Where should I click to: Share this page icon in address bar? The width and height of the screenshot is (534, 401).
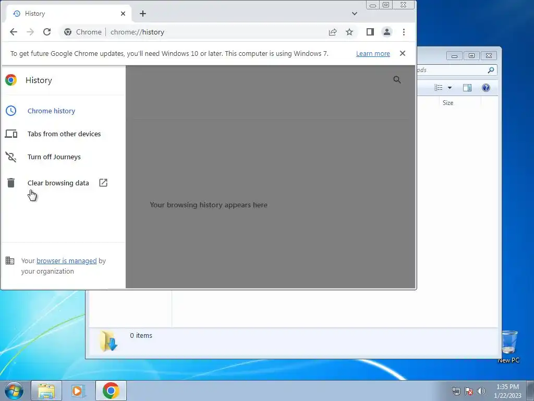click(x=333, y=32)
